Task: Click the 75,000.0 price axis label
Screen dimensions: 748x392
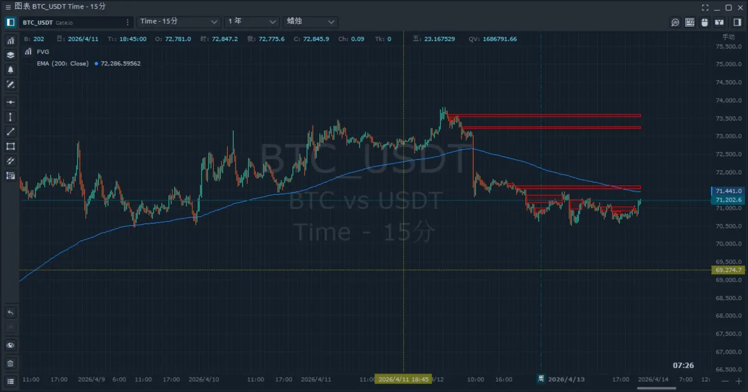Action: (x=729, y=64)
